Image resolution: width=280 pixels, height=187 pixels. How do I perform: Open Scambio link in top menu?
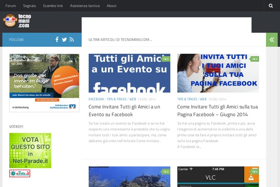[53, 6]
